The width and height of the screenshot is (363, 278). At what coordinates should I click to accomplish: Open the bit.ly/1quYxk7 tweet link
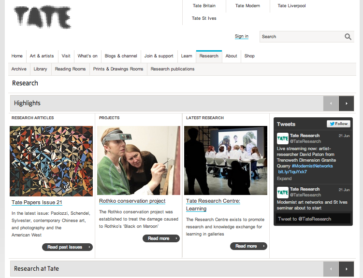[x=292, y=172]
